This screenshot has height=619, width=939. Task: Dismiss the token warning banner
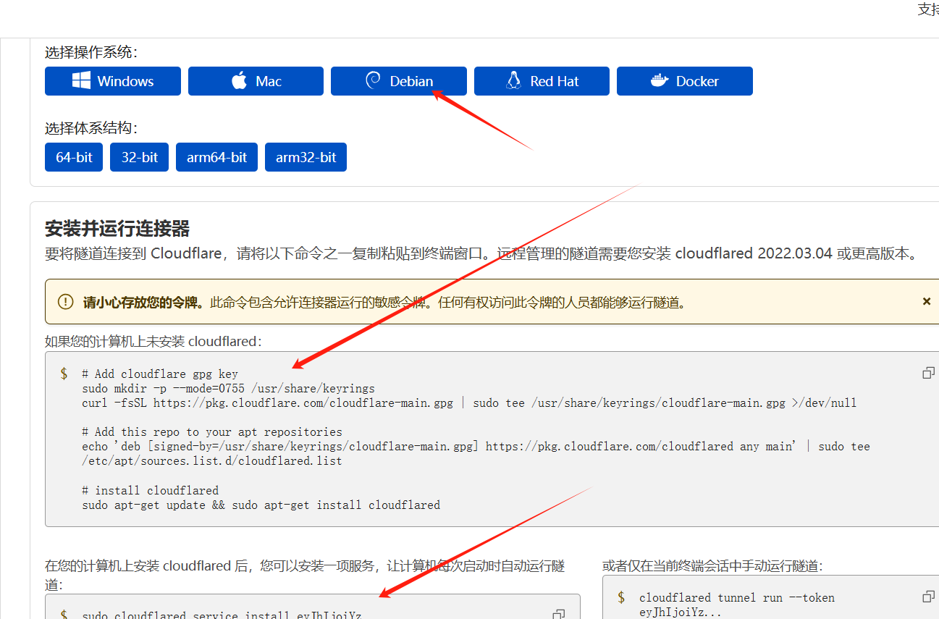927,301
